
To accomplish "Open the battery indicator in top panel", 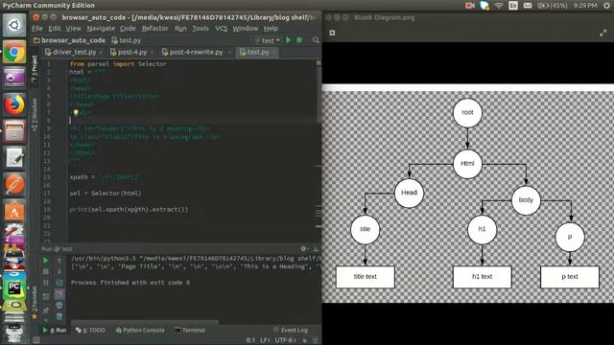I will pos(553,6).
